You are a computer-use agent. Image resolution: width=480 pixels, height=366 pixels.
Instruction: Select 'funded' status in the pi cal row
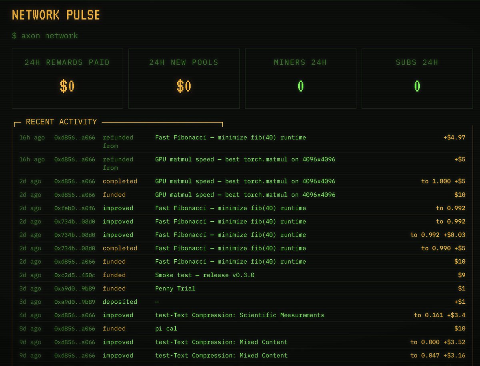click(x=114, y=329)
